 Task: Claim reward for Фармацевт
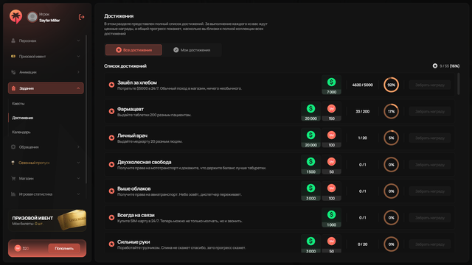coord(430,111)
